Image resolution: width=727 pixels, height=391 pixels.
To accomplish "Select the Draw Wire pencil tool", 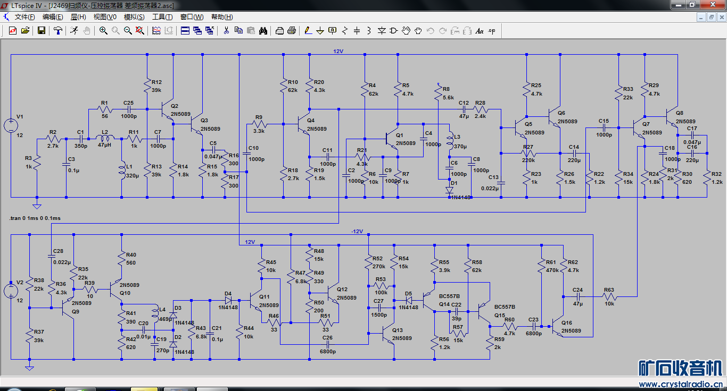I will pos(308,31).
